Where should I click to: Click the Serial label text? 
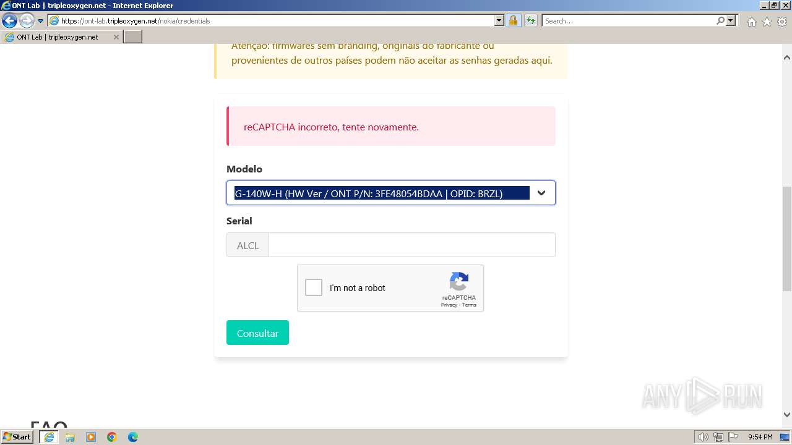tap(239, 221)
